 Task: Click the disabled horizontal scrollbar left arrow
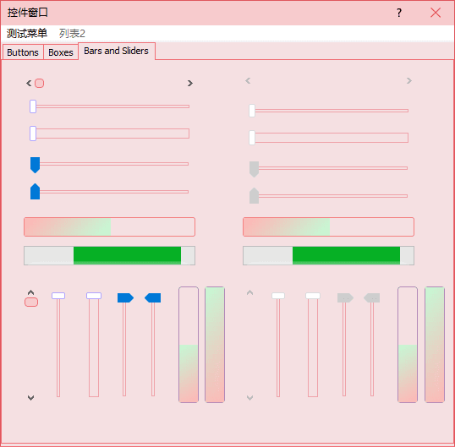pos(248,80)
